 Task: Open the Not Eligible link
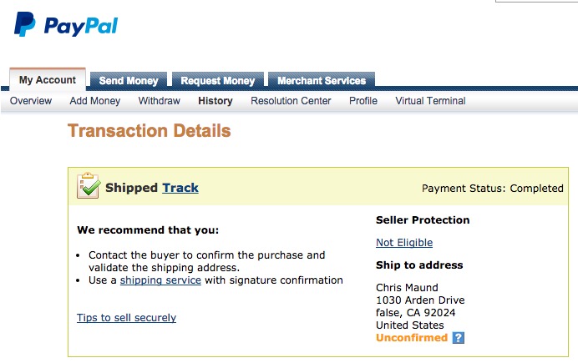[x=404, y=243]
